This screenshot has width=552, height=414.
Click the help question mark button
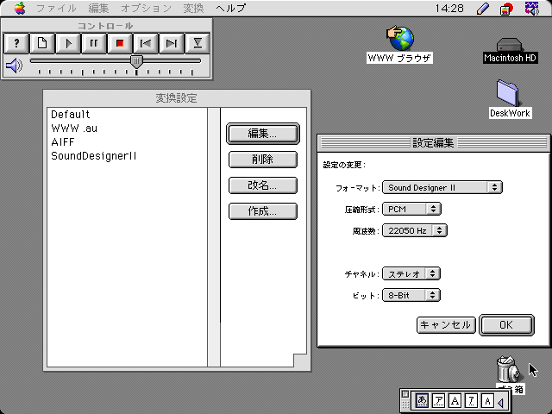point(16,42)
